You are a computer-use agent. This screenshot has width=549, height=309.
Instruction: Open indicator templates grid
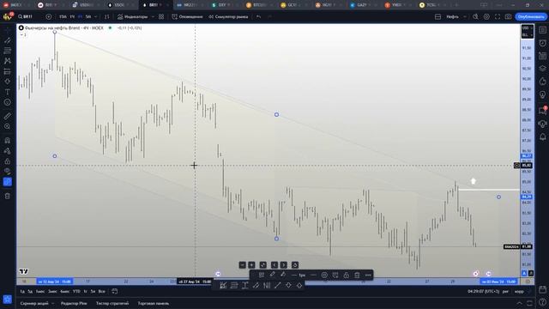[x=161, y=16]
